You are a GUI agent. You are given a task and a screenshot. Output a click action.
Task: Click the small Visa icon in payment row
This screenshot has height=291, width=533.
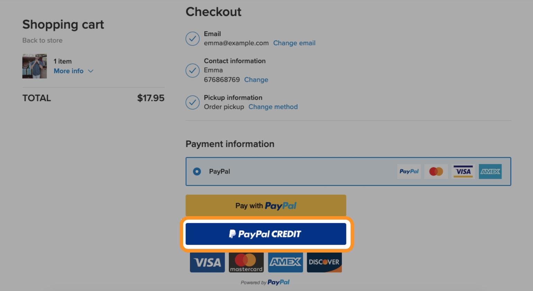pyautogui.click(x=463, y=171)
